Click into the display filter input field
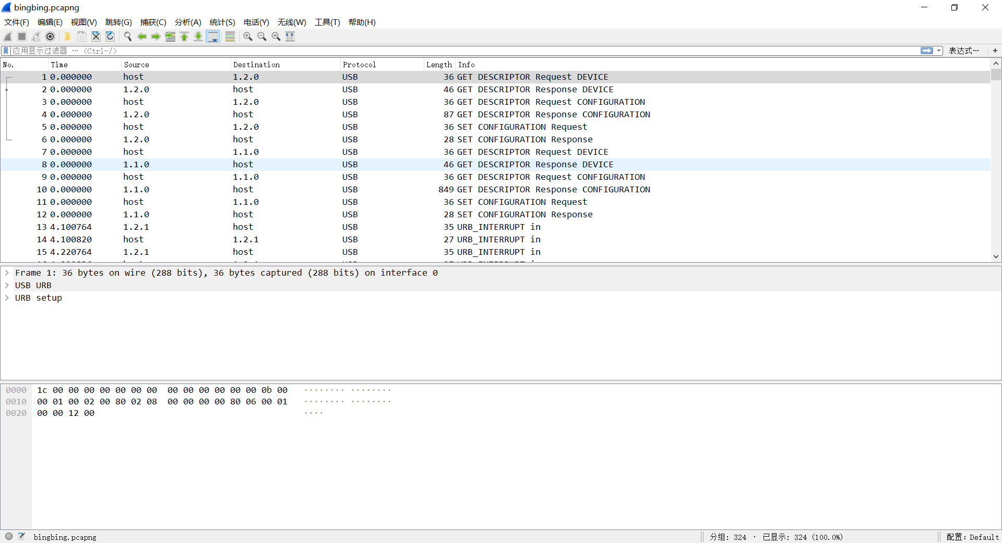1002x543 pixels. pyautogui.click(x=459, y=51)
